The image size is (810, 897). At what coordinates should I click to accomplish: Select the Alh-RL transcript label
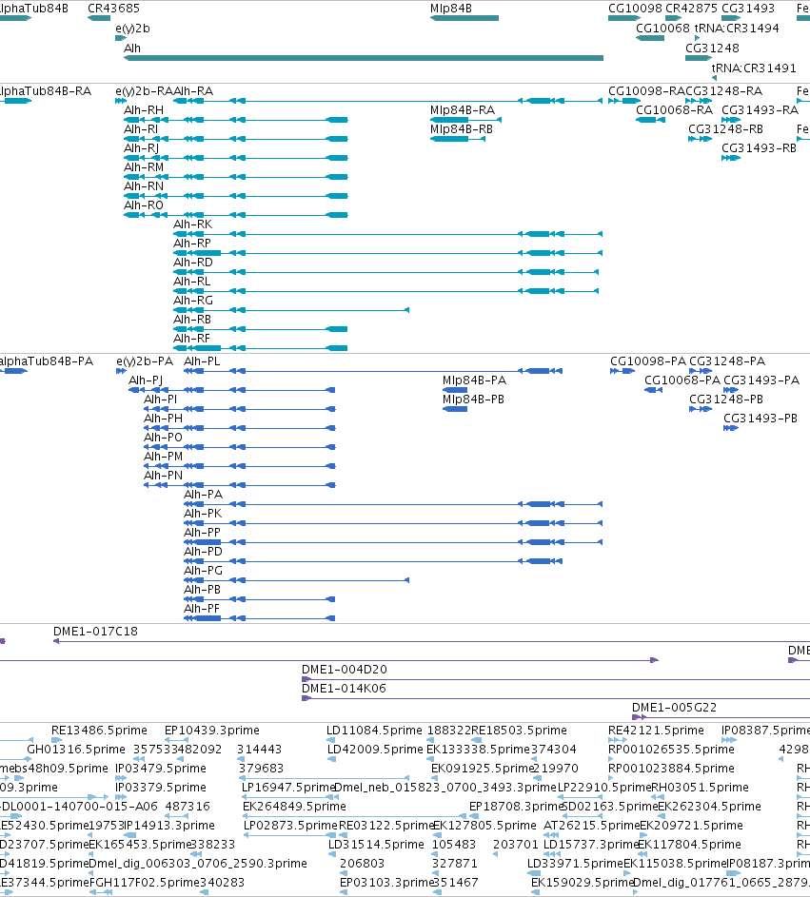[191, 281]
